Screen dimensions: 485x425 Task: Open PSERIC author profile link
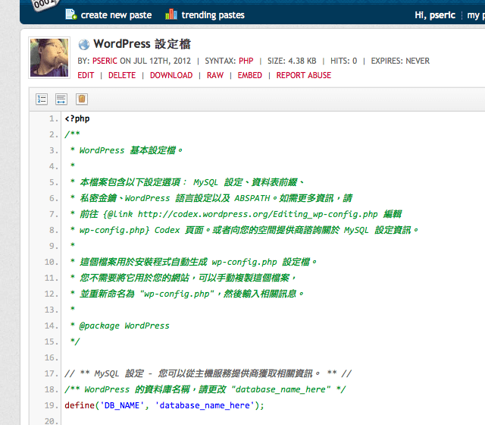coord(105,61)
